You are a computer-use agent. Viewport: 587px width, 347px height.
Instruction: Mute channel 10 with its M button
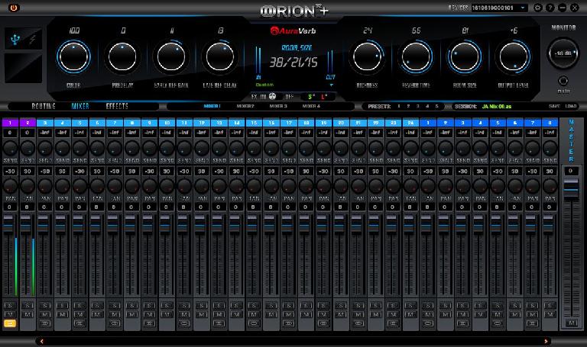167,314
